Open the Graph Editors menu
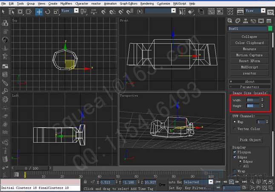The height and width of the screenshot is (192, 275). (129, 3)
